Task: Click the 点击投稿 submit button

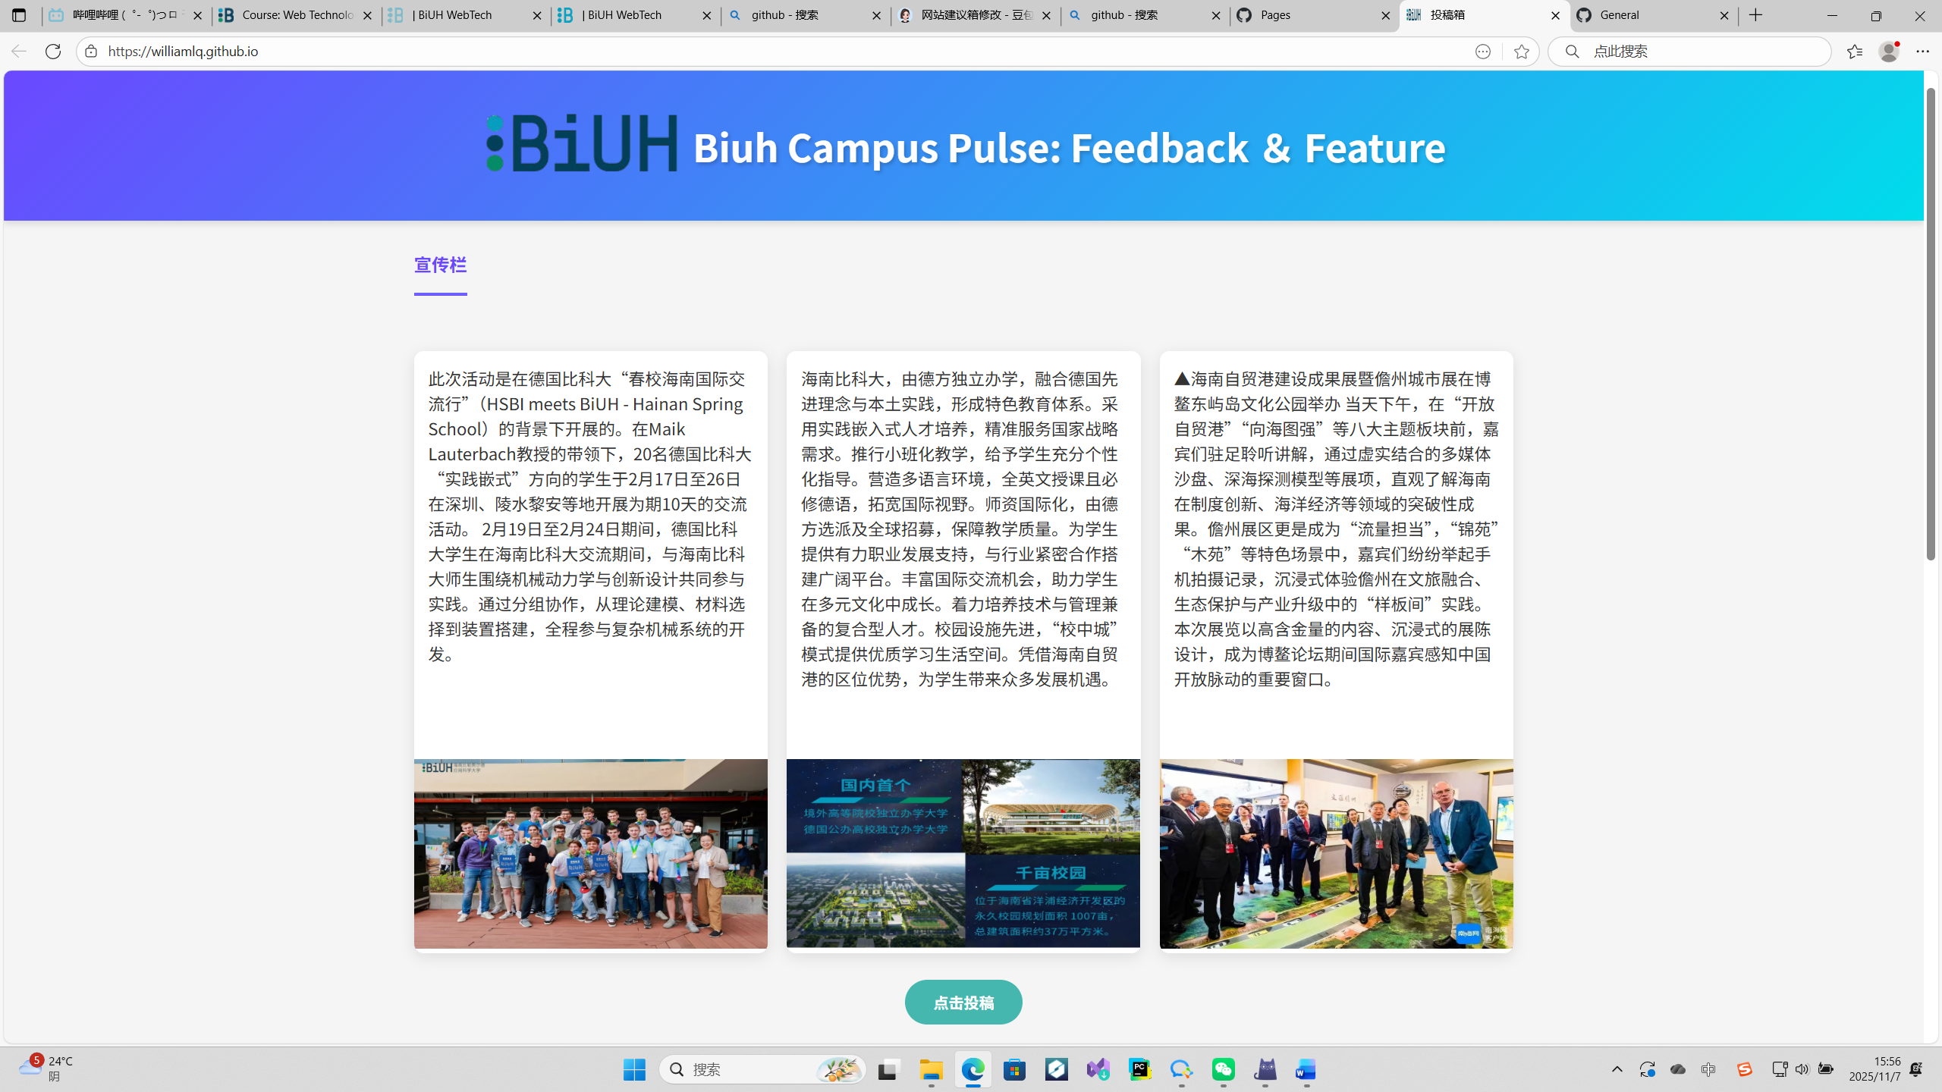Action: pos(963,1002)
